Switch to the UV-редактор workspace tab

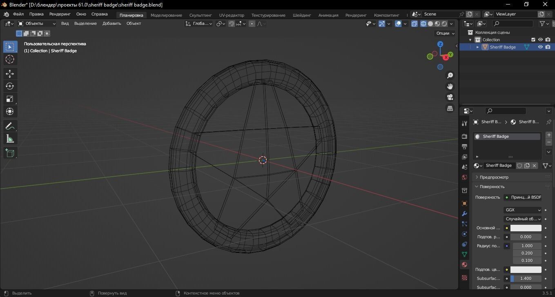pos(232,15)
